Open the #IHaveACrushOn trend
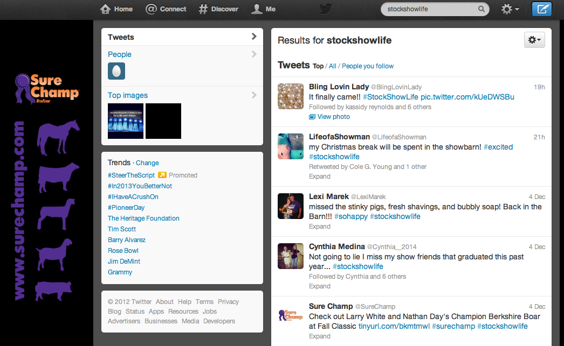The width and height of the screenshot is (564, 346). point(133,197)
